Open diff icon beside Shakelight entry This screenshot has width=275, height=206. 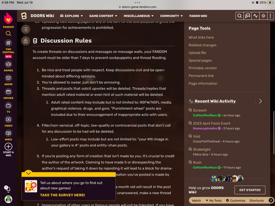pos(190,149)
